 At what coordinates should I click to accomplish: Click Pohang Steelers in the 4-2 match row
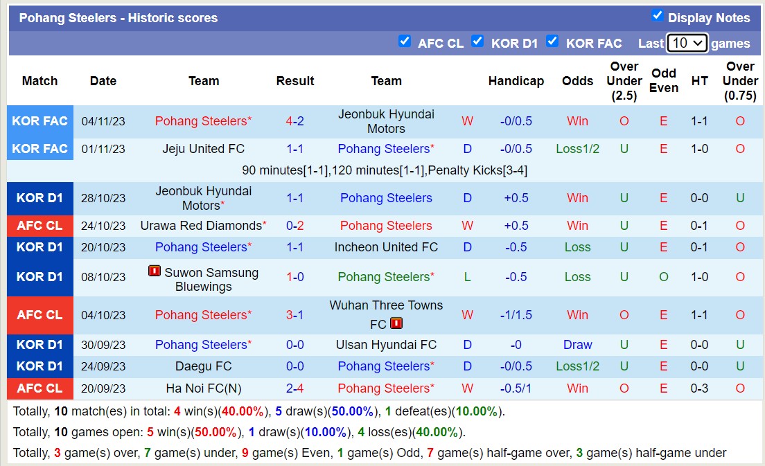(x=202, y=120)
